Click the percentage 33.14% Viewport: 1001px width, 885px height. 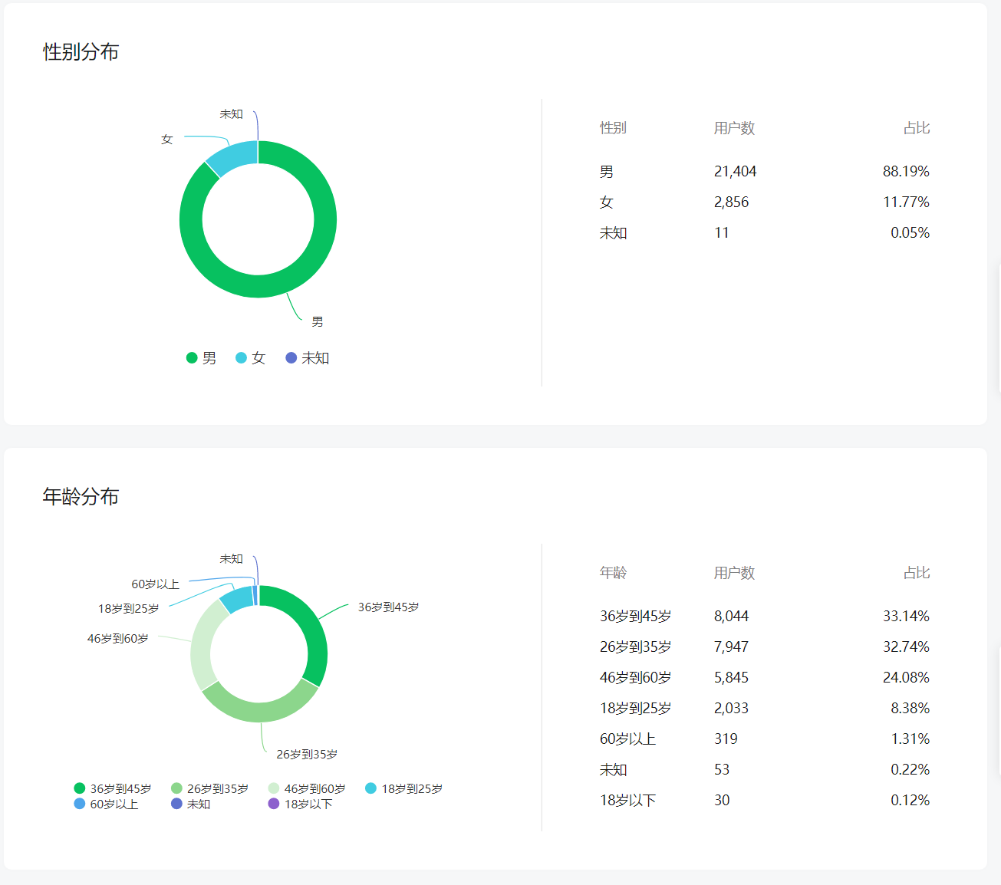click(x=906, y=617)
